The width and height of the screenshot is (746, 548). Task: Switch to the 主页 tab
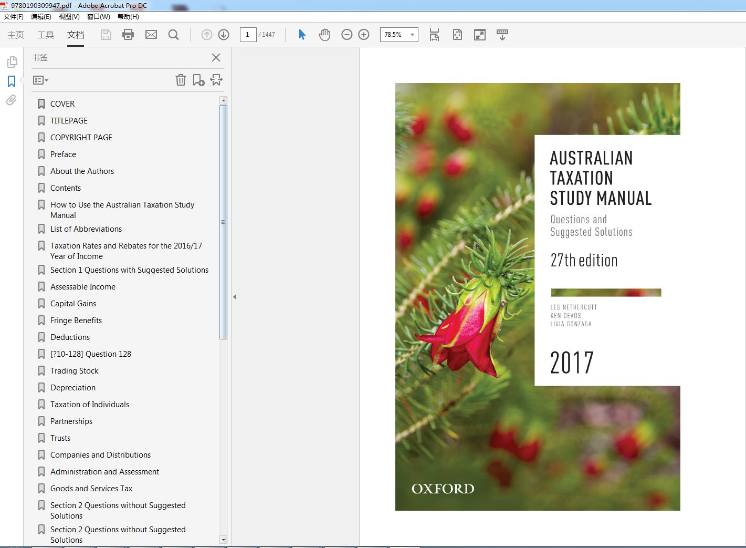[x=16, y=35]
